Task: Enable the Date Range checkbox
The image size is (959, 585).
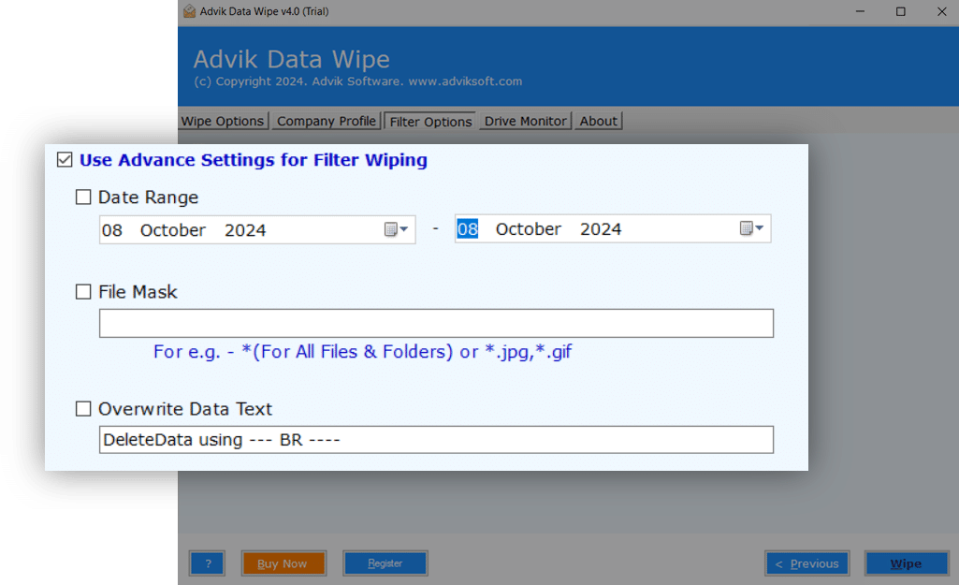Action: coord(83,197)
